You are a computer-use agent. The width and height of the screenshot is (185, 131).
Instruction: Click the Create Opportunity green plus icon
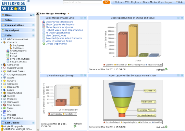coord(44,44)
